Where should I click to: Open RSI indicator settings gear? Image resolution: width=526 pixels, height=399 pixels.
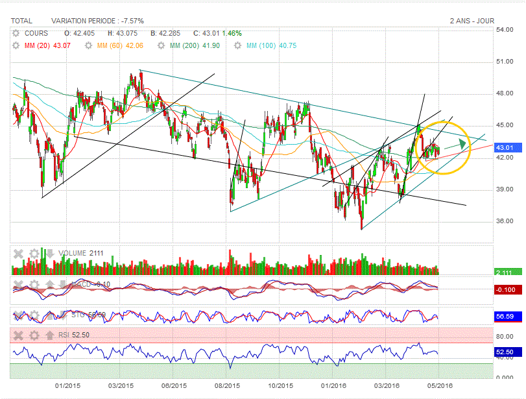point(34,335)
